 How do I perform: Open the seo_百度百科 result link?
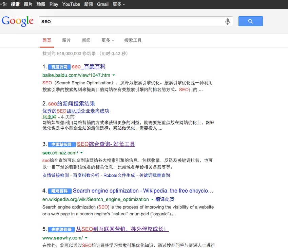(89, 67)
